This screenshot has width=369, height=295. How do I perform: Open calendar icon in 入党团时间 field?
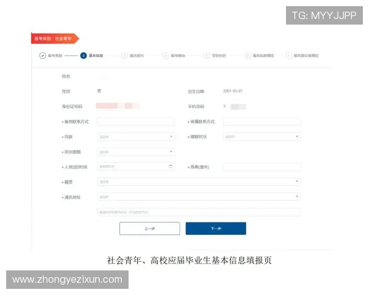coord(170,167)
